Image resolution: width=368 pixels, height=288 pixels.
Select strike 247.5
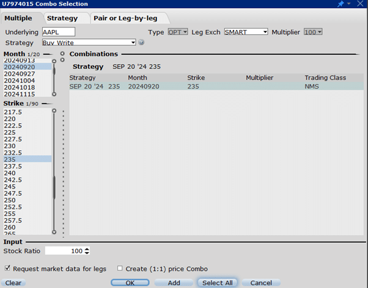pos(28,193)
